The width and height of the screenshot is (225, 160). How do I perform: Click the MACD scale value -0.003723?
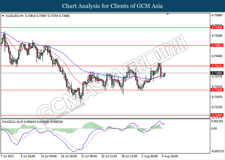(x=218, y=151)
